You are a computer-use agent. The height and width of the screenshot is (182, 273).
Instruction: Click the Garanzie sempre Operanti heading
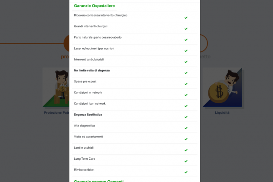(x=99, y=181)
